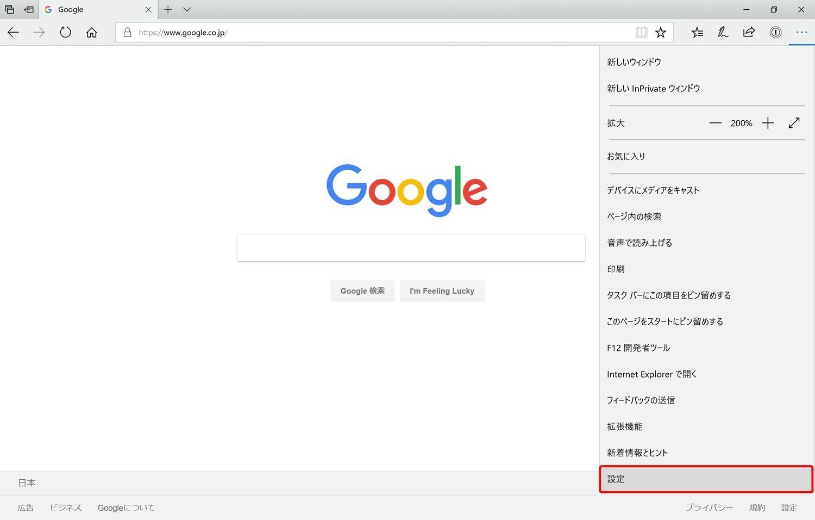Click the 日本 text in the footer
The image size is (815, 520).
pyautogui.click(x=27, y=482)
